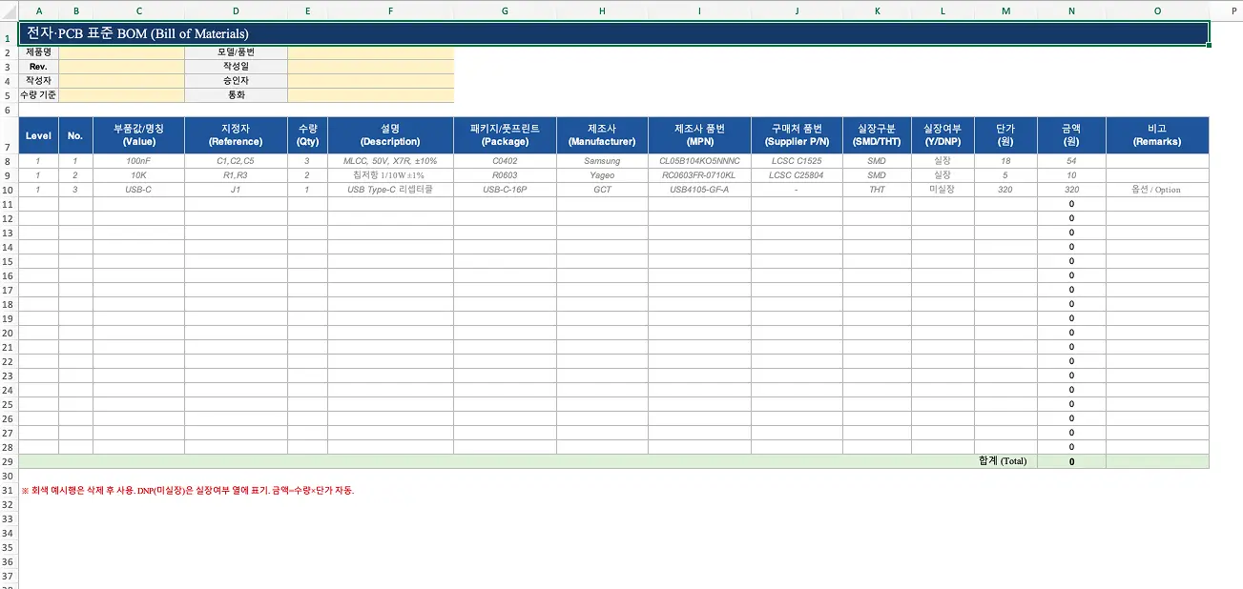1243x589 pixels.
Task: Select the 옵션 / Option remarks cell
Action: pos(1157,190)
